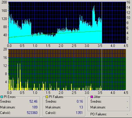Click the green speed line in the upper graph
132x118 pixels.
55,34
